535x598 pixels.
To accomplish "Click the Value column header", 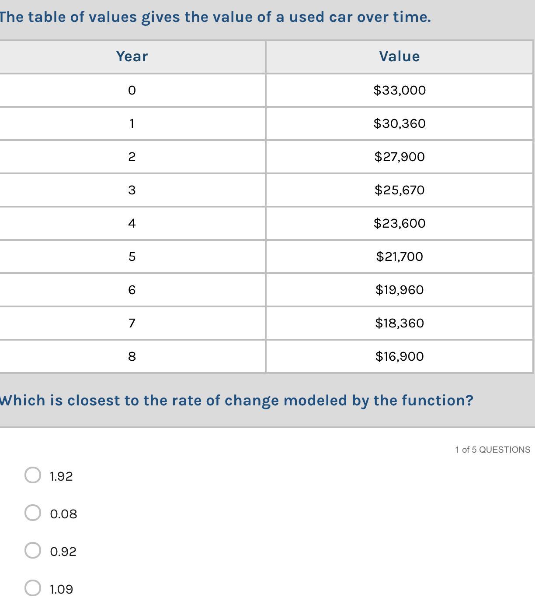I will click(399, 56).
